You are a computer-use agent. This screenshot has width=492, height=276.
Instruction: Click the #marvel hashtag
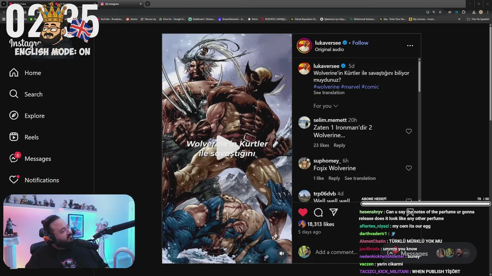[350, 87]
